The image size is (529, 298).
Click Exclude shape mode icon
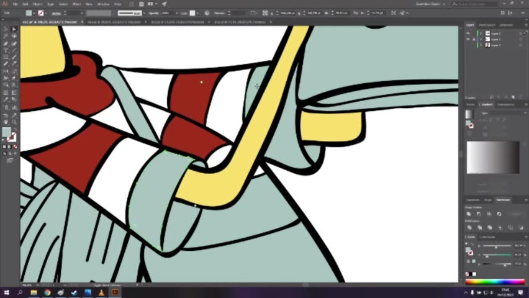point(499,214)
